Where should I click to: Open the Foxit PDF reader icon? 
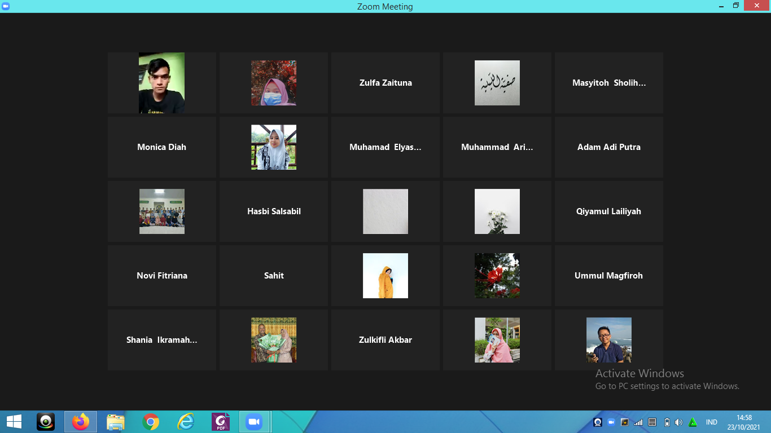click(221, 422)
